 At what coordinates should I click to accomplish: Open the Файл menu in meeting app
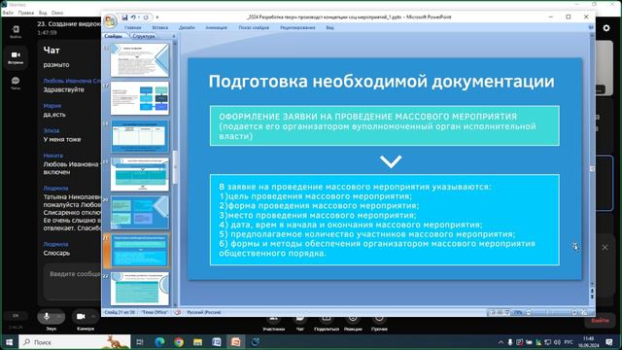point(8,13)
